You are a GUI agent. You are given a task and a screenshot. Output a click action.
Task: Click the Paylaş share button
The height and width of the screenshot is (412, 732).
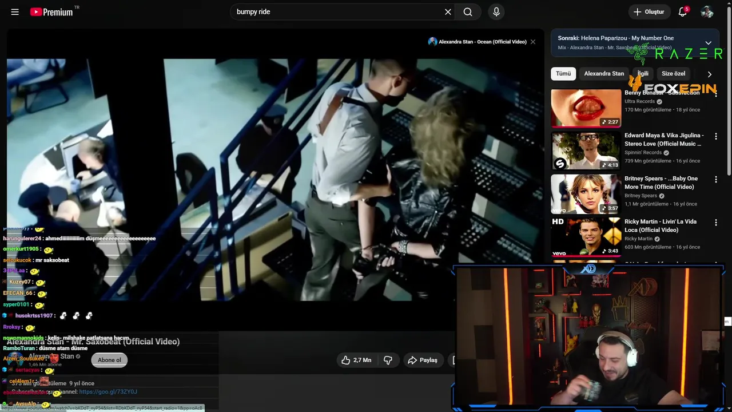(423, 360)
